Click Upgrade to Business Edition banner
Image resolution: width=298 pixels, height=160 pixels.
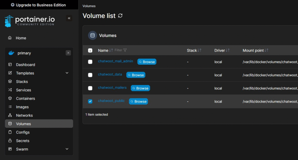tap(39, 5)
